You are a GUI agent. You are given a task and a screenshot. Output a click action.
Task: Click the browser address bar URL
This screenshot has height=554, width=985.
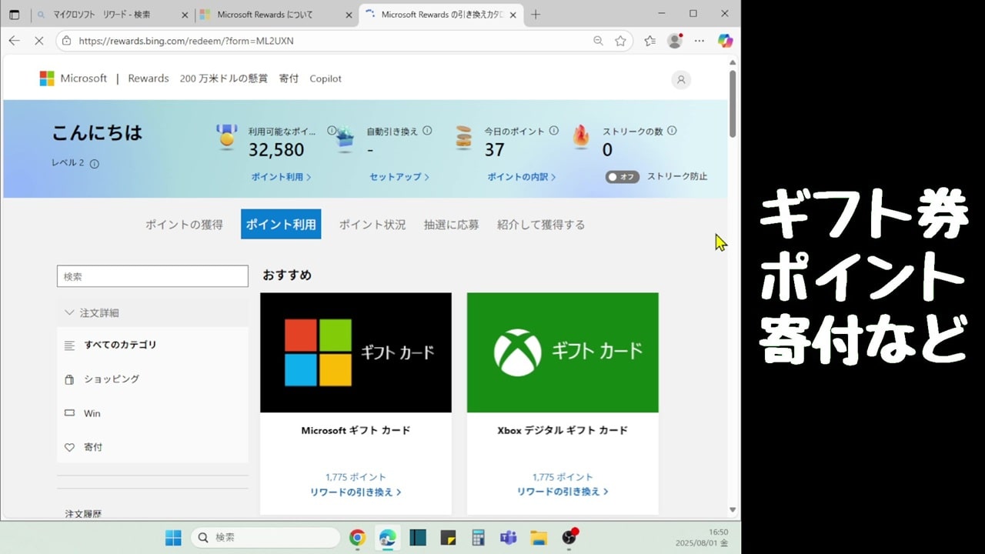186,41
